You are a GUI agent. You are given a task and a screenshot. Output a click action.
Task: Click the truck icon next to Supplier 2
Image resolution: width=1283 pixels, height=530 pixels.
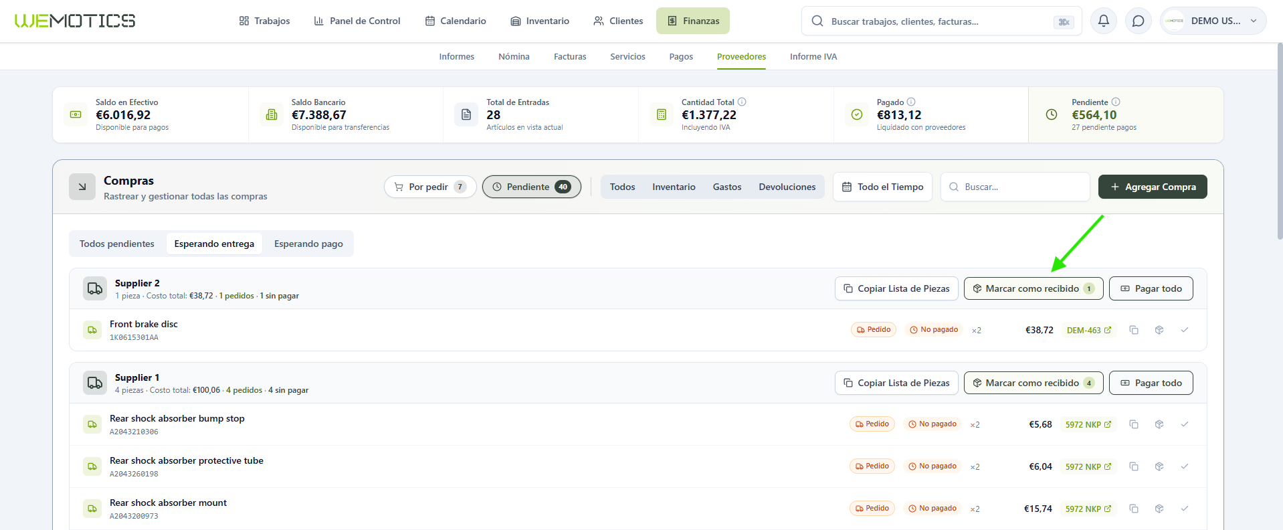coord(95,288)
